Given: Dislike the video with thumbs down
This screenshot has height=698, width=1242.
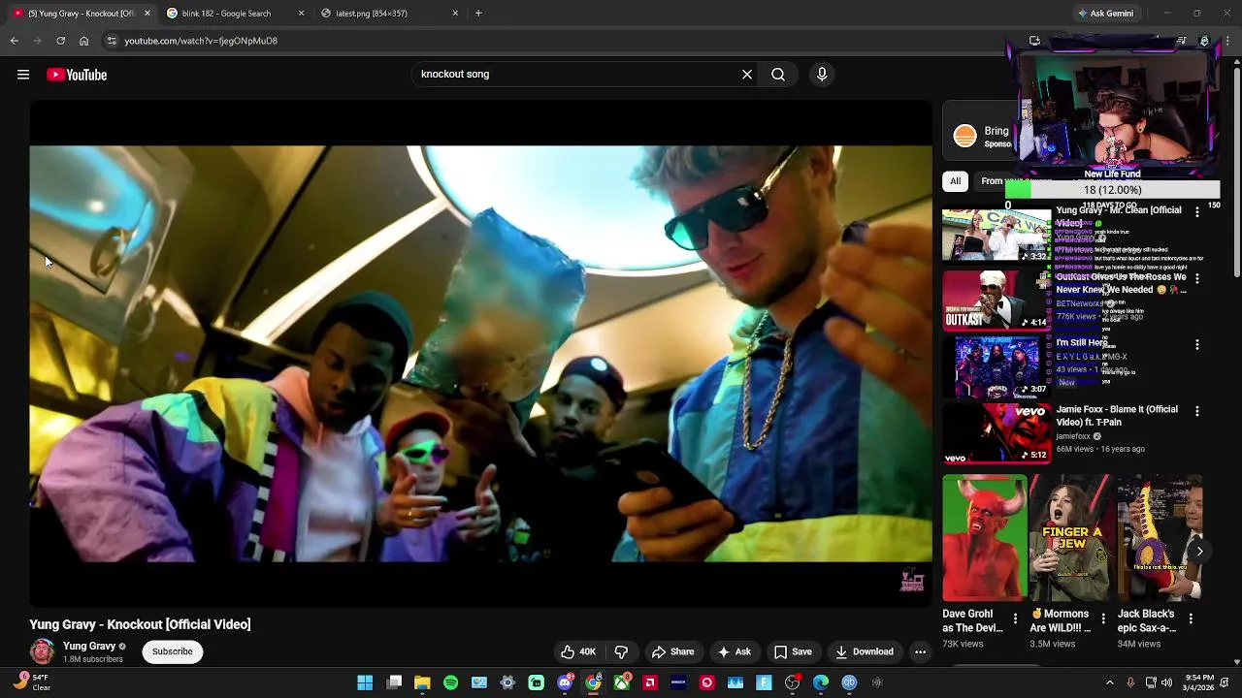Looking at the screenshot, I should [x=621, y=652].
